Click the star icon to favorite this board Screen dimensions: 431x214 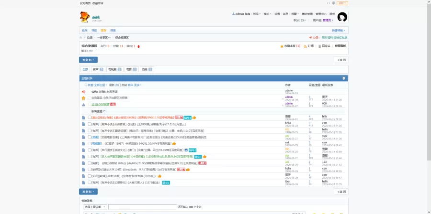tap(282, 46)
